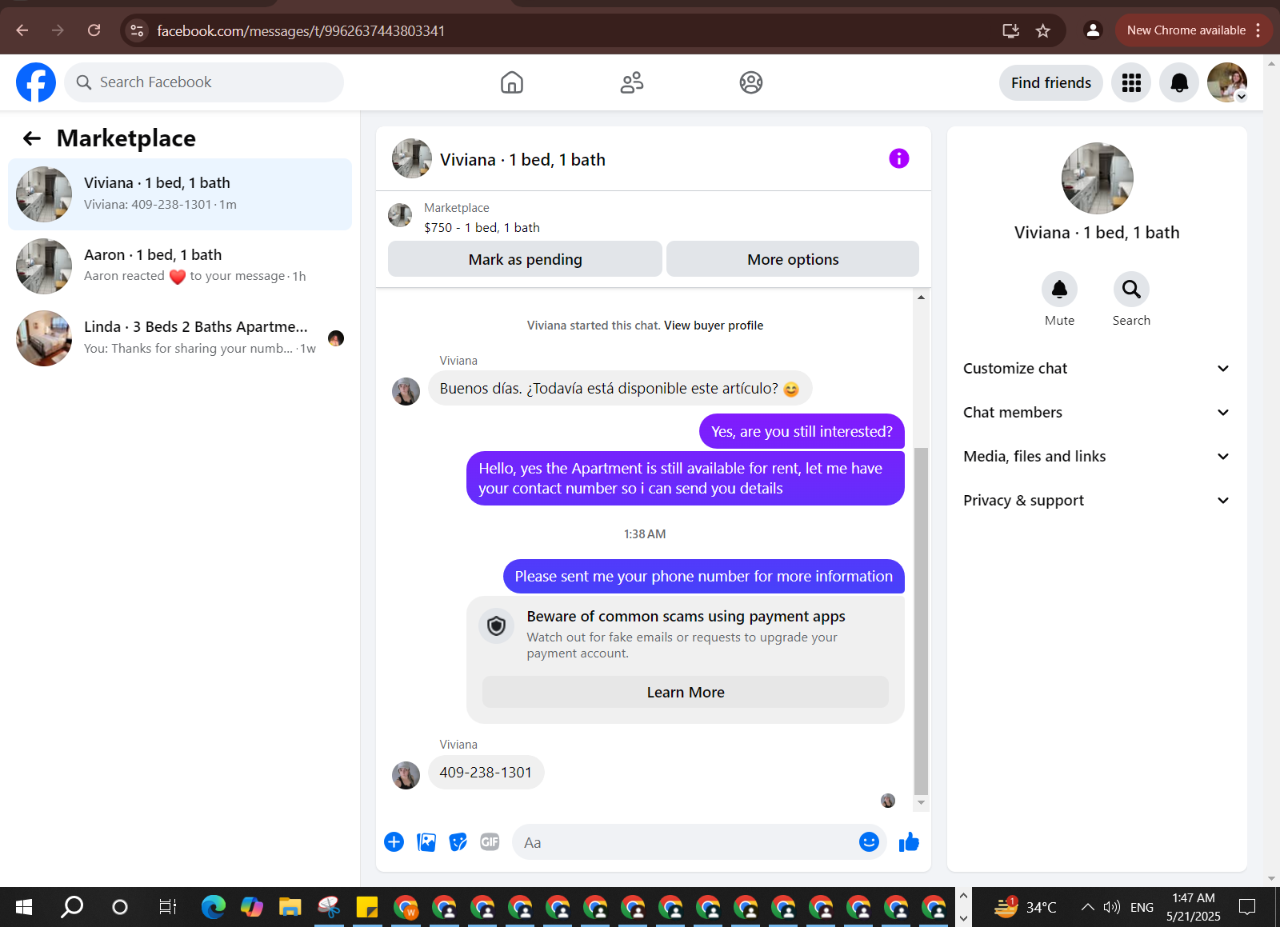This screenshot has height=927, width=1280.
Task: Open the emoji picker in message box
Action: pyautogui.click(x=869, y=841)
